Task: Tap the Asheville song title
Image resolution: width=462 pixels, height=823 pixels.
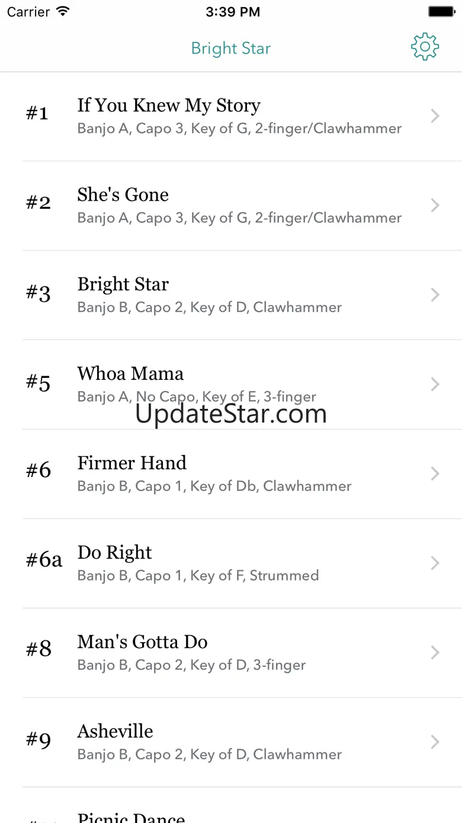Action: (115, 732)
